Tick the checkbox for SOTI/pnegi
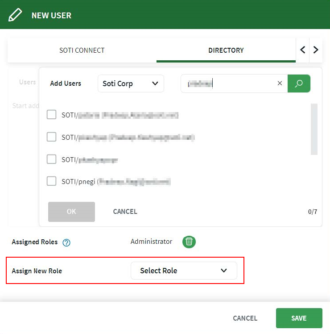The width and height of the screenshot is (330, 334). pyautogui.click(x=51, y=181)
